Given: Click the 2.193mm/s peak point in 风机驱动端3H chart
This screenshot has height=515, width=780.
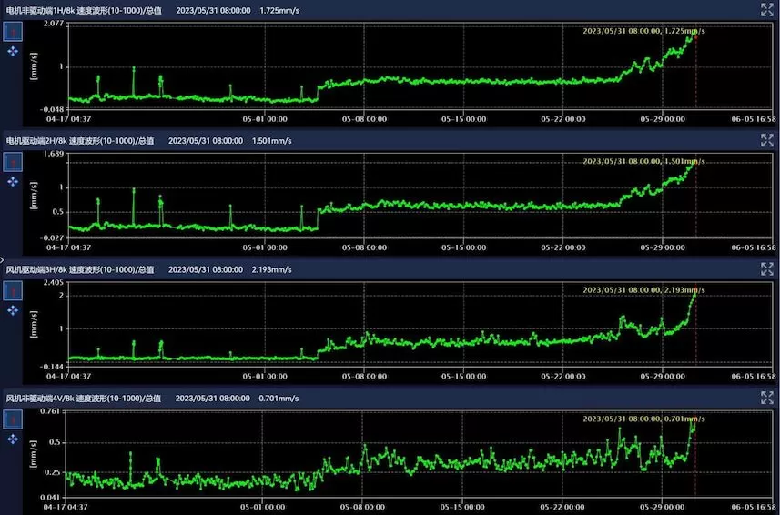Looking at the screenshot, I should coord(694,293).
